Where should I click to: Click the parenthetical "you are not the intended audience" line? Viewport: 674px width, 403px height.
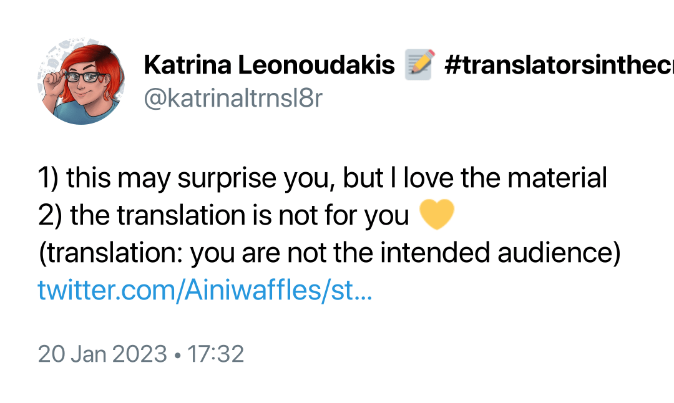330,253
